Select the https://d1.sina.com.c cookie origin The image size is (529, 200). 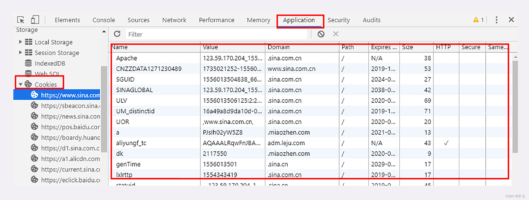70,148
